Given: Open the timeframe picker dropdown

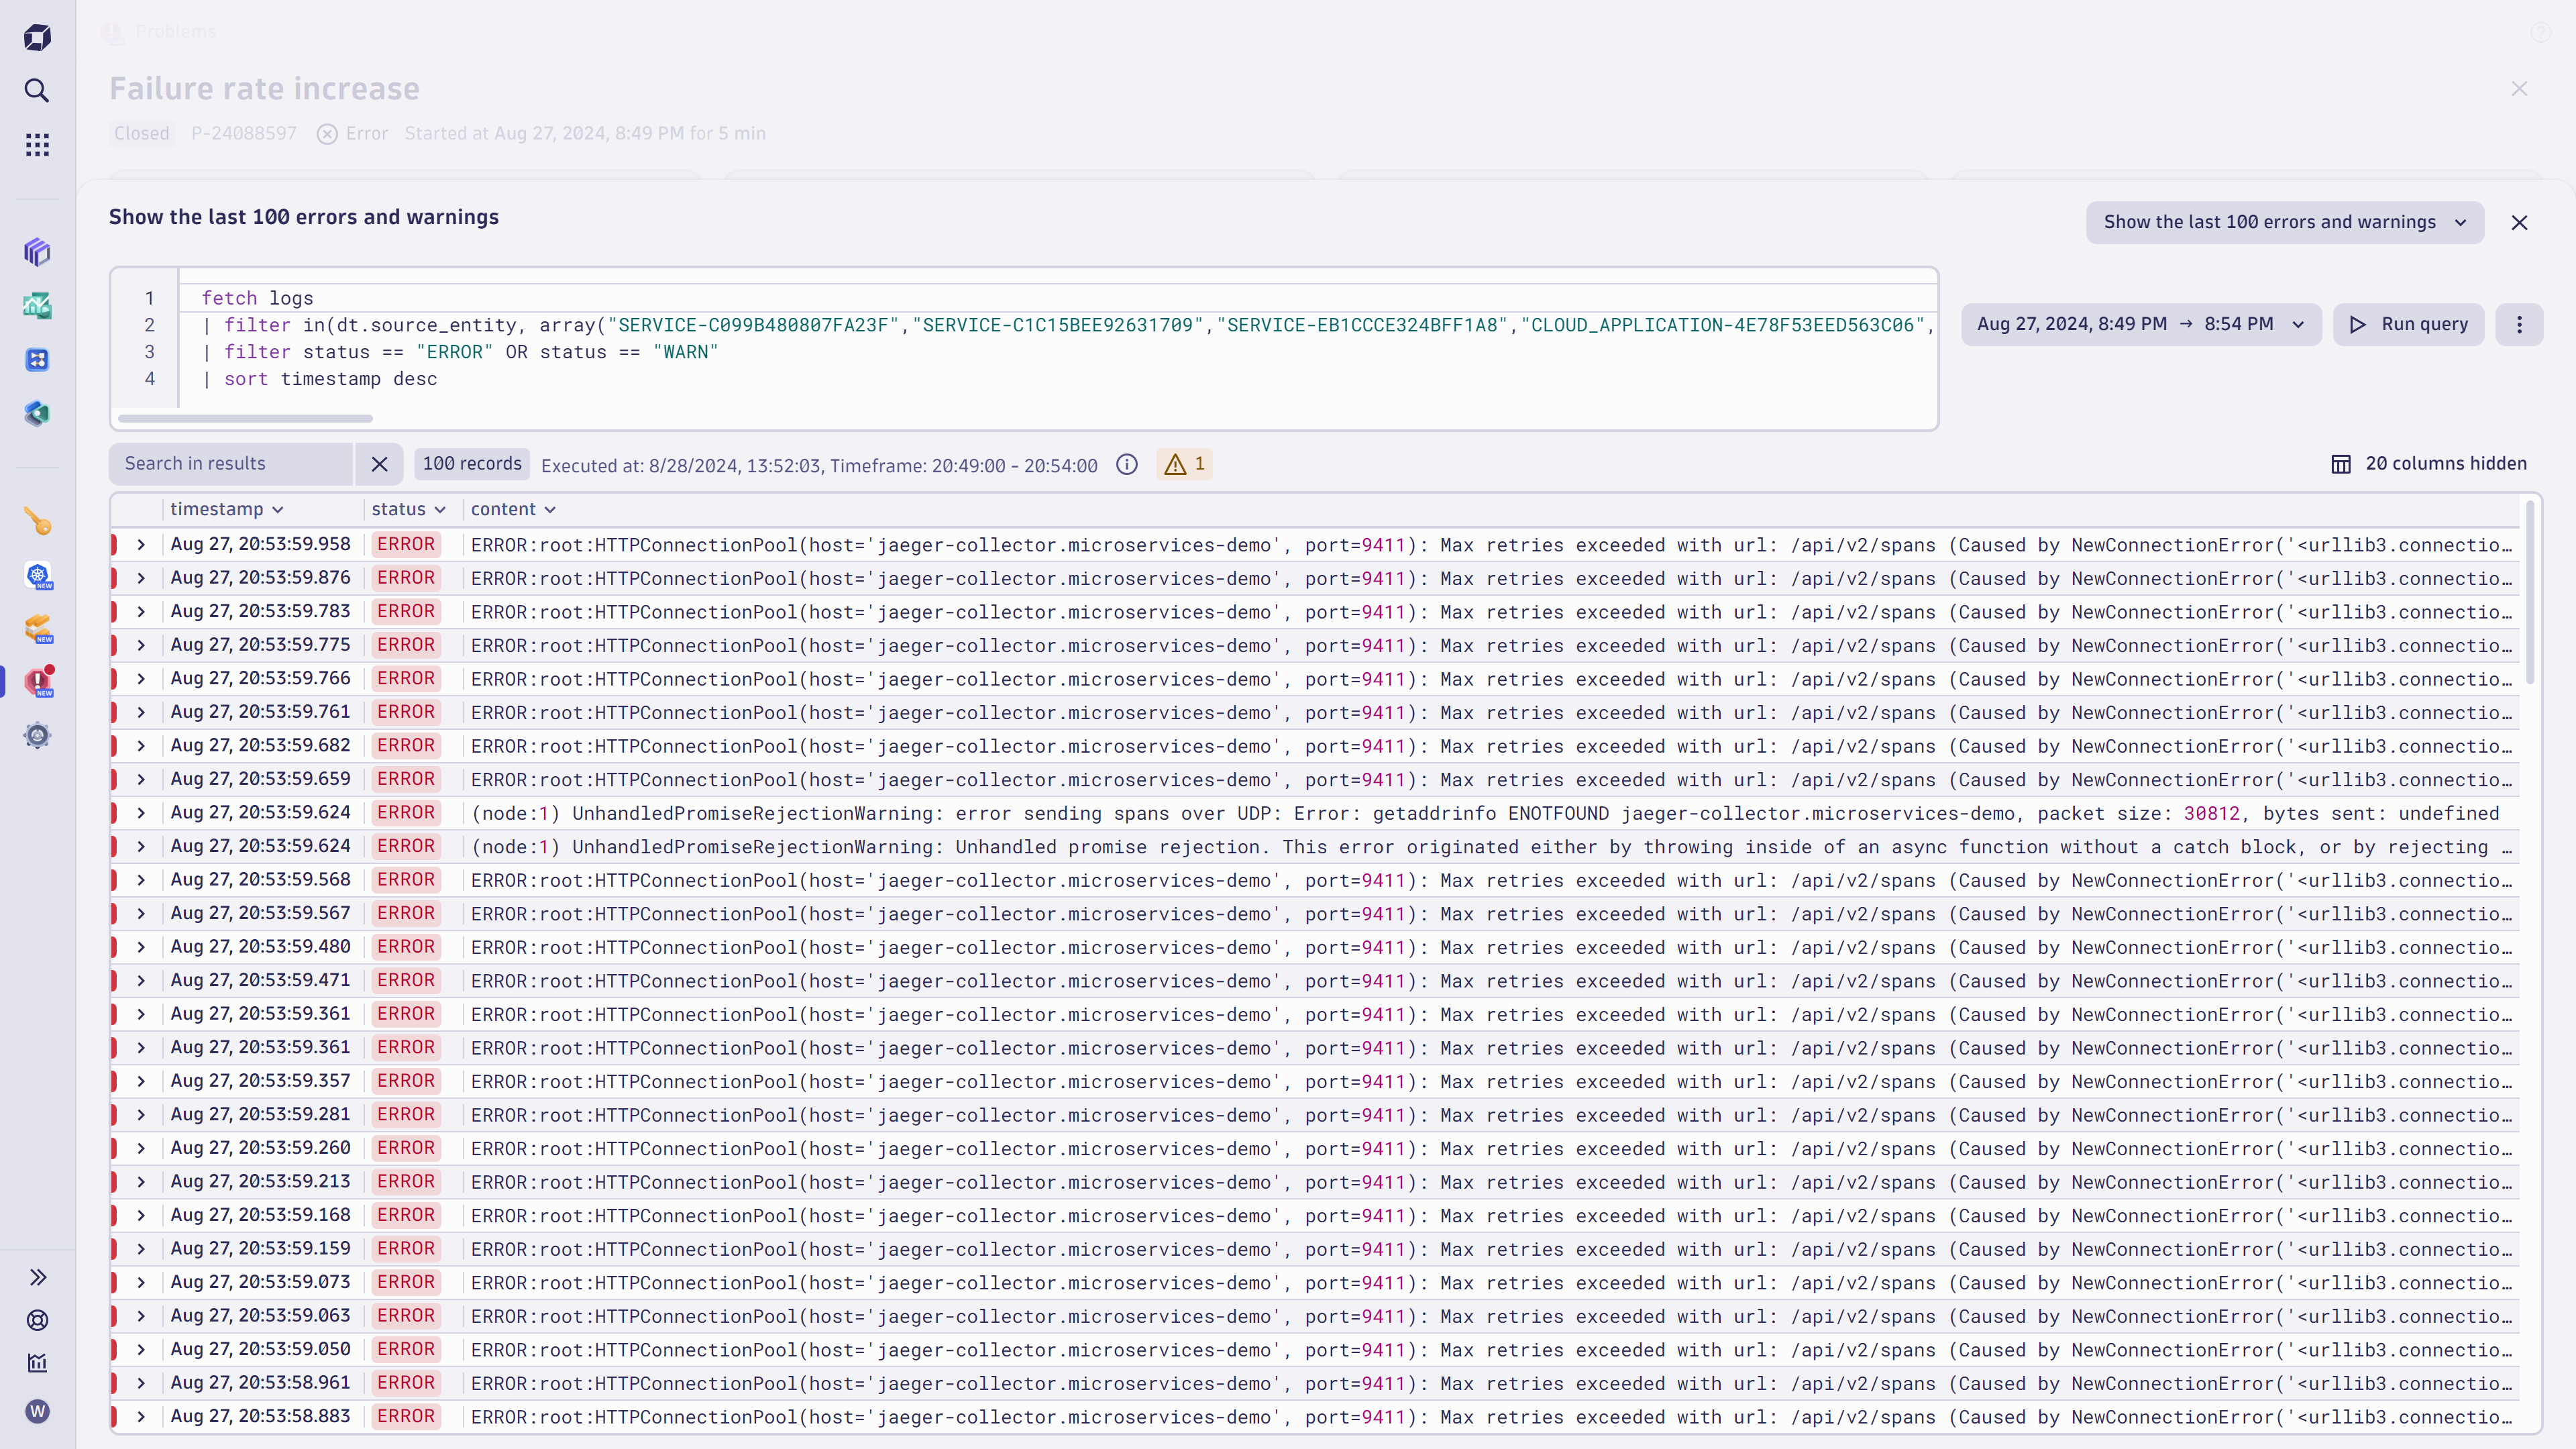Looking at the screenshot, I should (2141, 324).
